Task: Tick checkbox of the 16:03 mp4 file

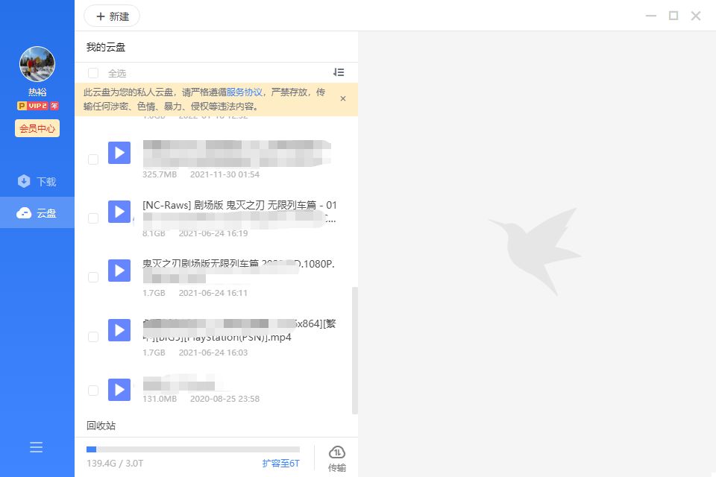Action: (x=93, y=337)
